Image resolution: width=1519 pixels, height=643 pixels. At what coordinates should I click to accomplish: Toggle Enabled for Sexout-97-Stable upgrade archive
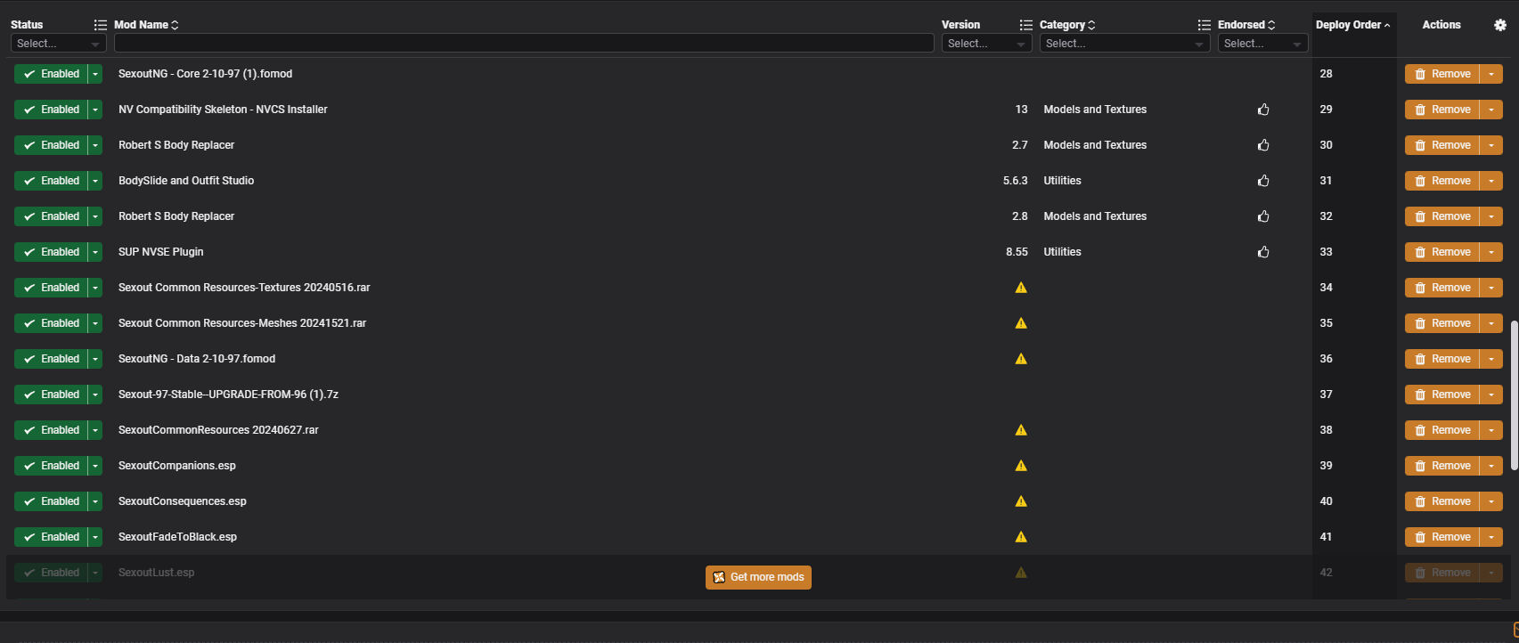pyautogui.click(x=51, y=395)
